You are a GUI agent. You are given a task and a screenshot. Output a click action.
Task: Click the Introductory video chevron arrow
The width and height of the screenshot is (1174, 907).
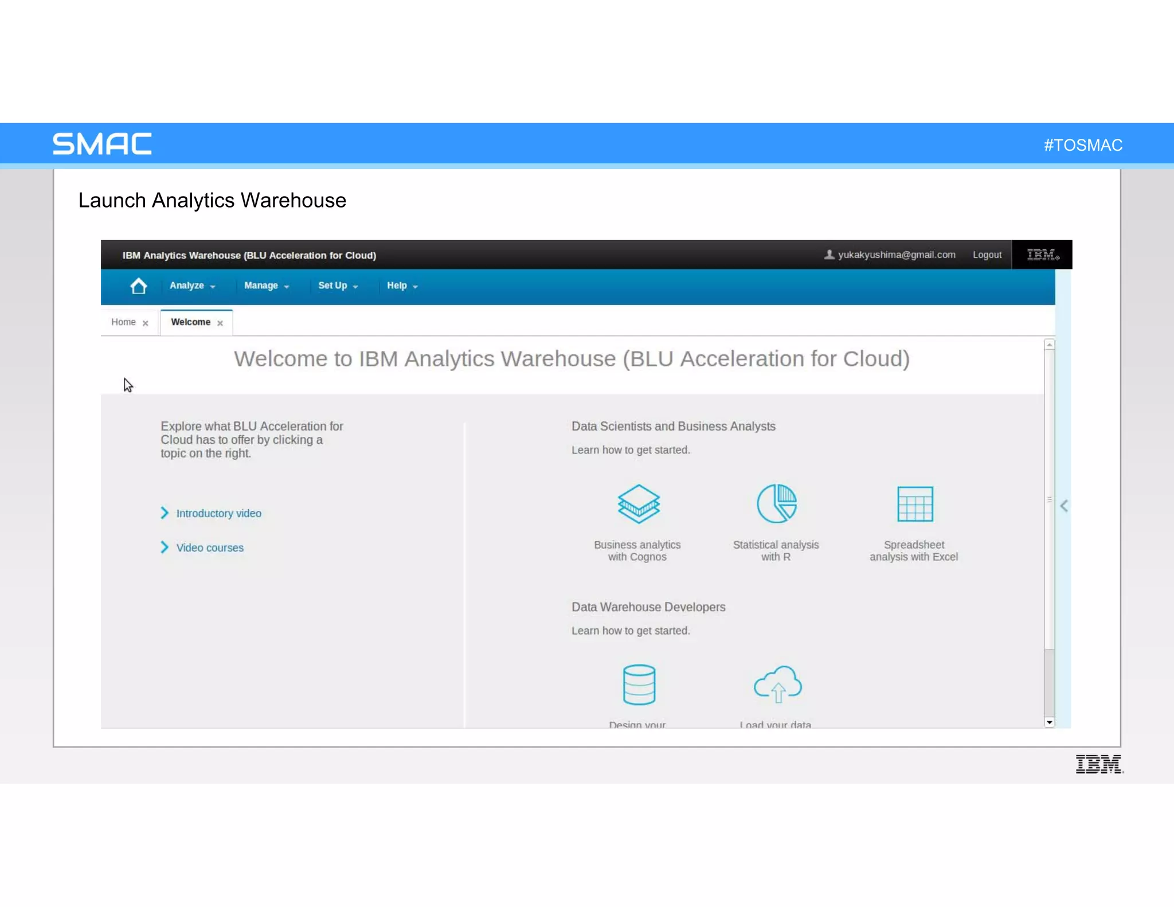(165, 513)
